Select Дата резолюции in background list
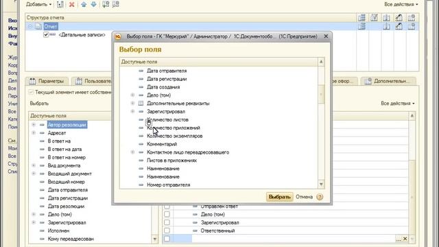The width and height of the screenshot is (439, 247). pos(66,206)
